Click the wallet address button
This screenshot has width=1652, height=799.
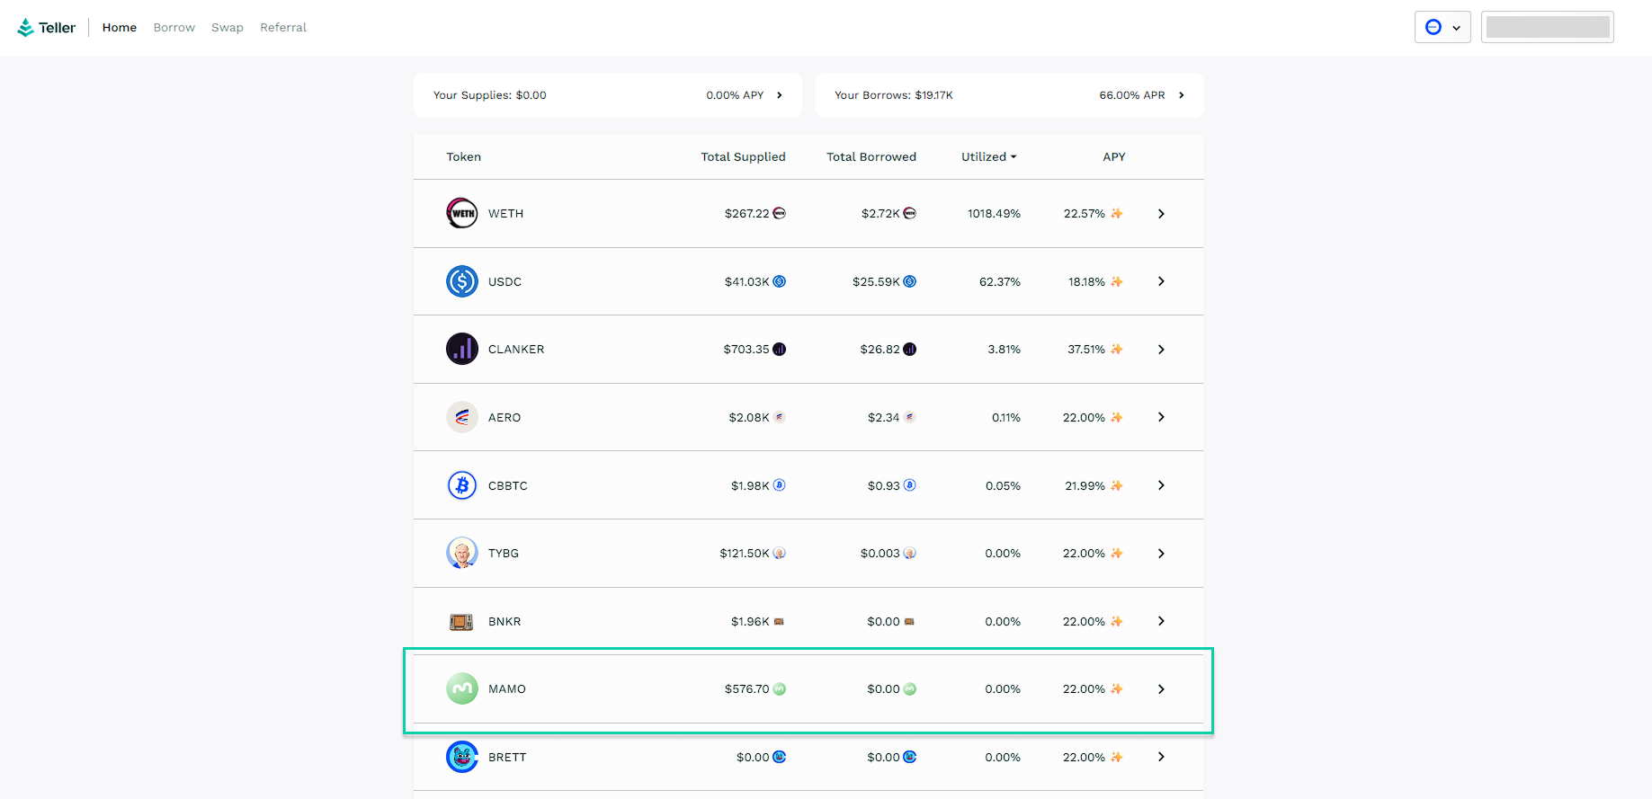click(x=1547, y=27)
